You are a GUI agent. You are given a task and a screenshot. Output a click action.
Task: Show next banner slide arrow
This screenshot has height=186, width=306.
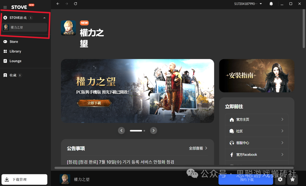coord(153,130)
